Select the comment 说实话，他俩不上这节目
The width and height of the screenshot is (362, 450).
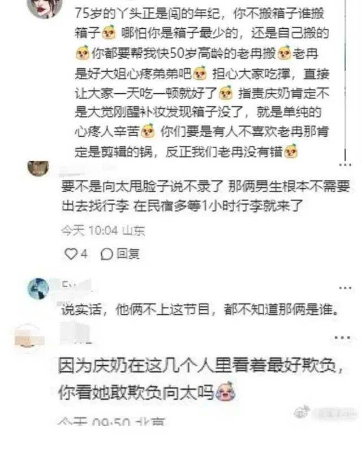(200, 309)
